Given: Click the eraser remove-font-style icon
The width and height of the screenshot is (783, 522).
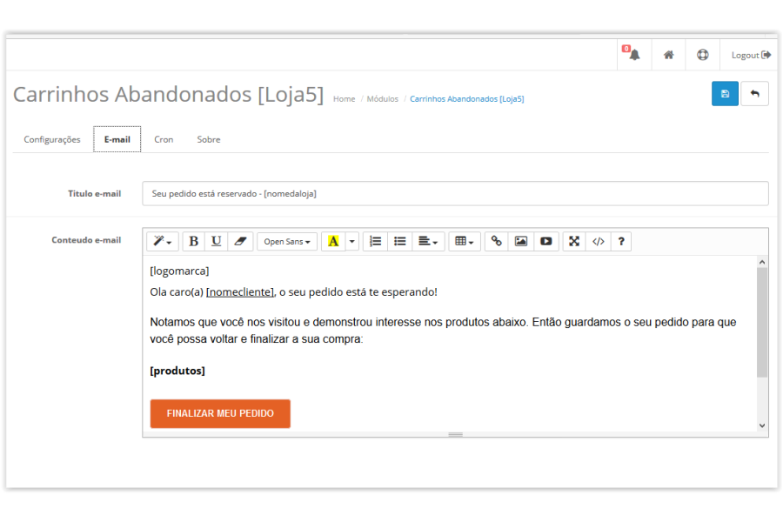Looking at the screenshot, I should [240, 241].
